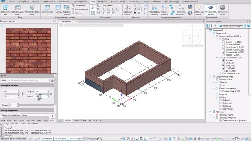Open Ортогональные виды cube icon

click(x=18, y=8)
